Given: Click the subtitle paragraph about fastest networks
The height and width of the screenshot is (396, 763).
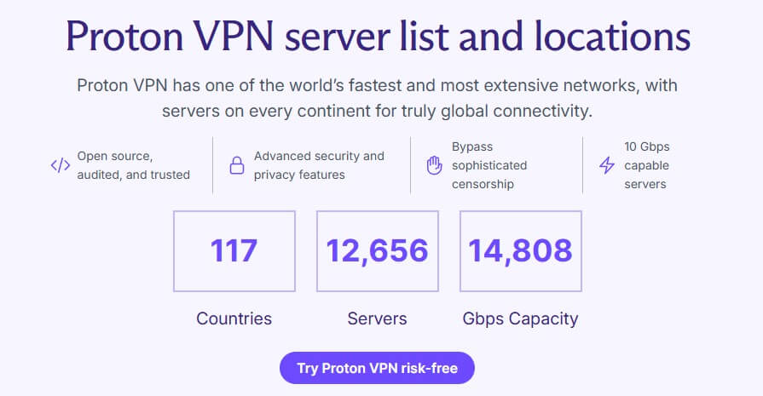Looking at the screenshot, I should (x=377, y=99).
